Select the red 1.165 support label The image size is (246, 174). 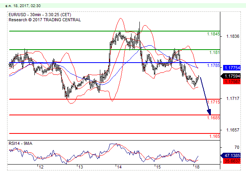[x=215, y=136]
